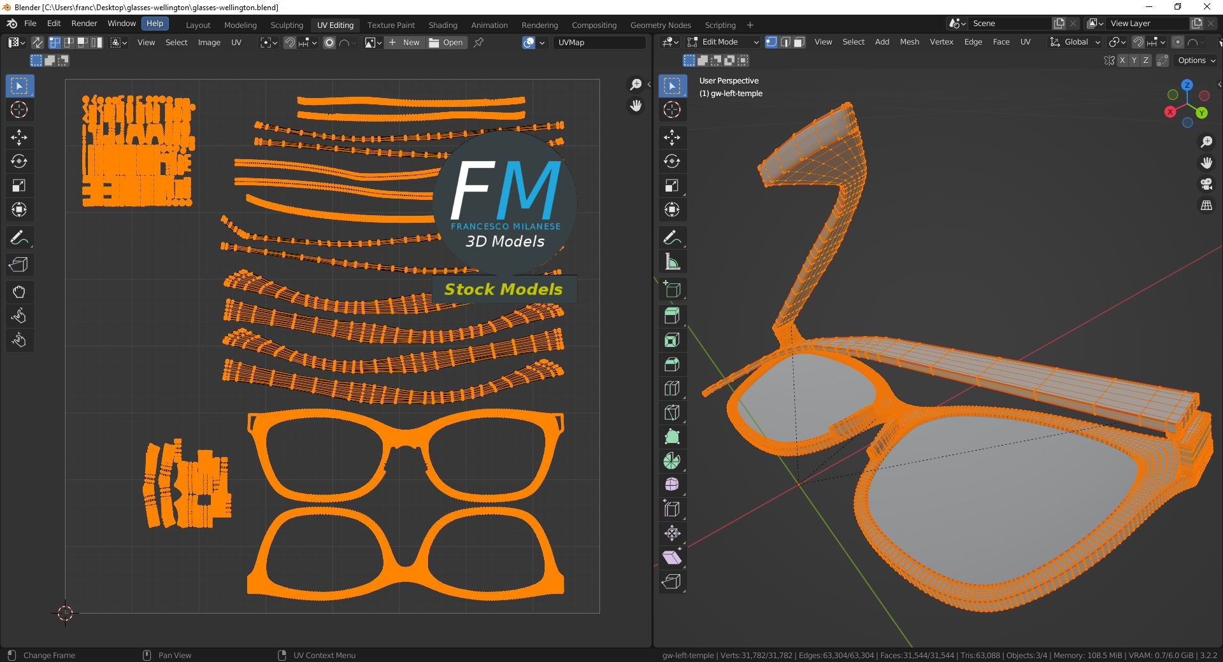Expand the Global transform orientation dropdown
Image resolution: width=1223 pixels, height=662 pixels.
pos(1075,42)
